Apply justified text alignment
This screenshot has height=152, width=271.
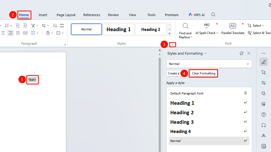tap(18, 33)
